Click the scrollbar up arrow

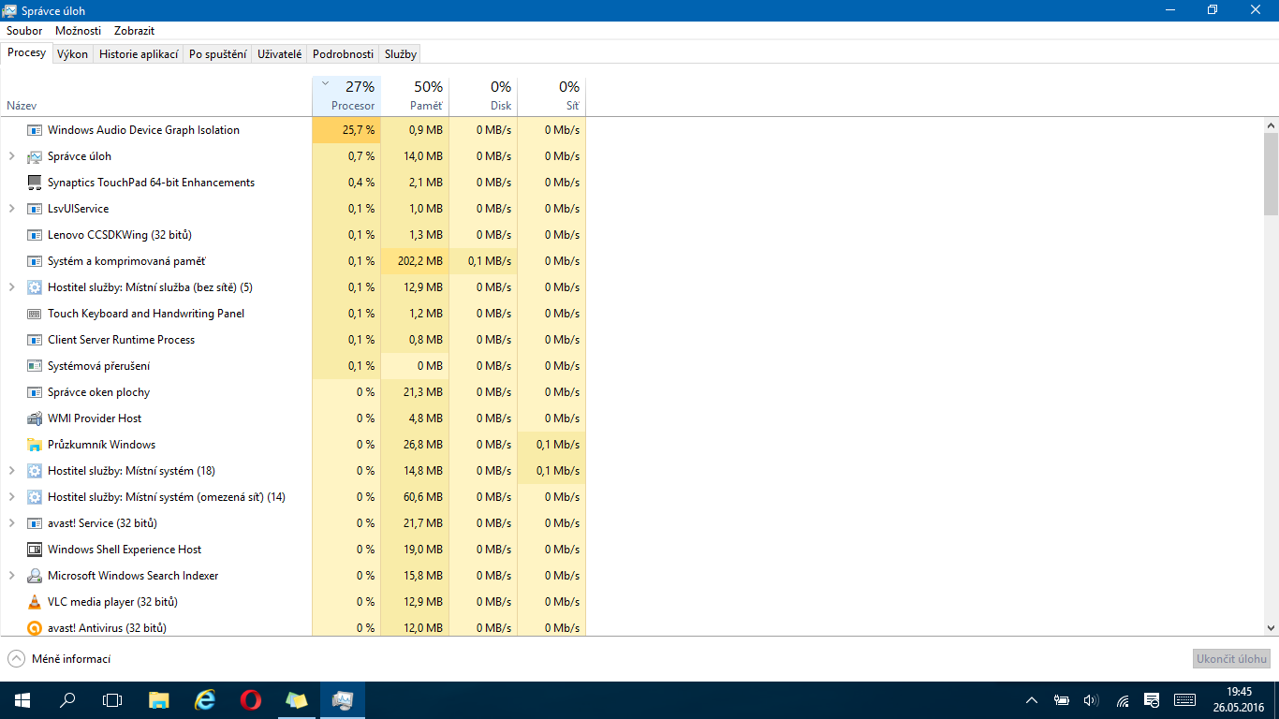click(1271, 125)
